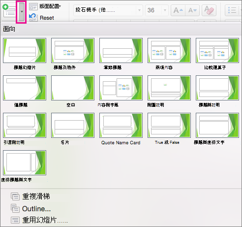
Task: Select the 空白 blank layout thumbnail
Action: pos(73,88)
